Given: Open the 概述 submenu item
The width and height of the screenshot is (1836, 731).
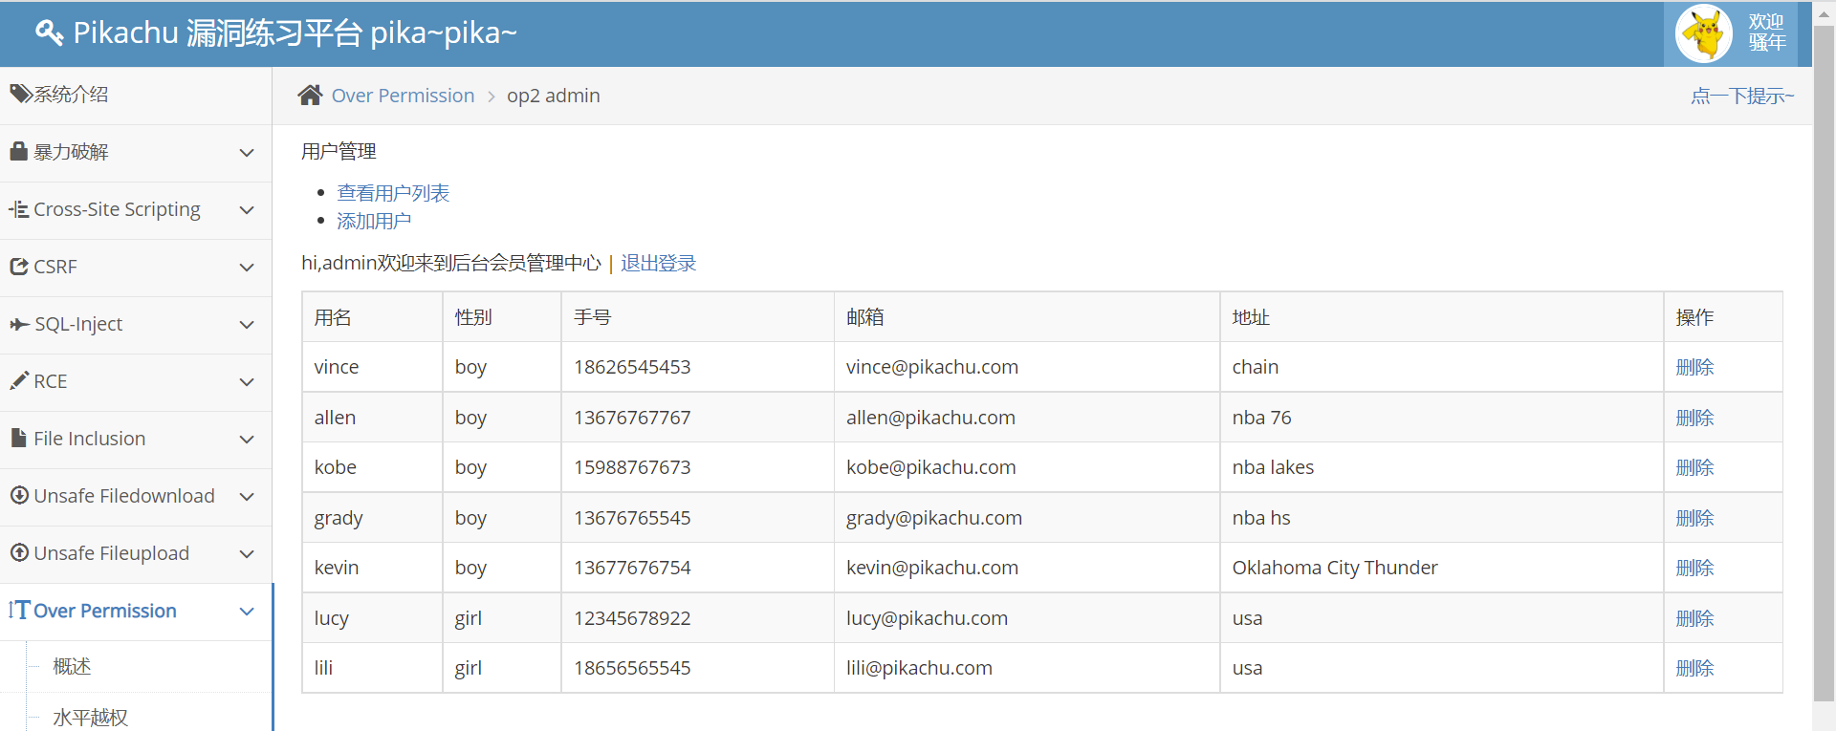Looking at the screenshot, I should (72, 666).
